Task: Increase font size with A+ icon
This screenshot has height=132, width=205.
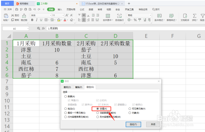Action: pyautogui.click(x=67, y=15)
